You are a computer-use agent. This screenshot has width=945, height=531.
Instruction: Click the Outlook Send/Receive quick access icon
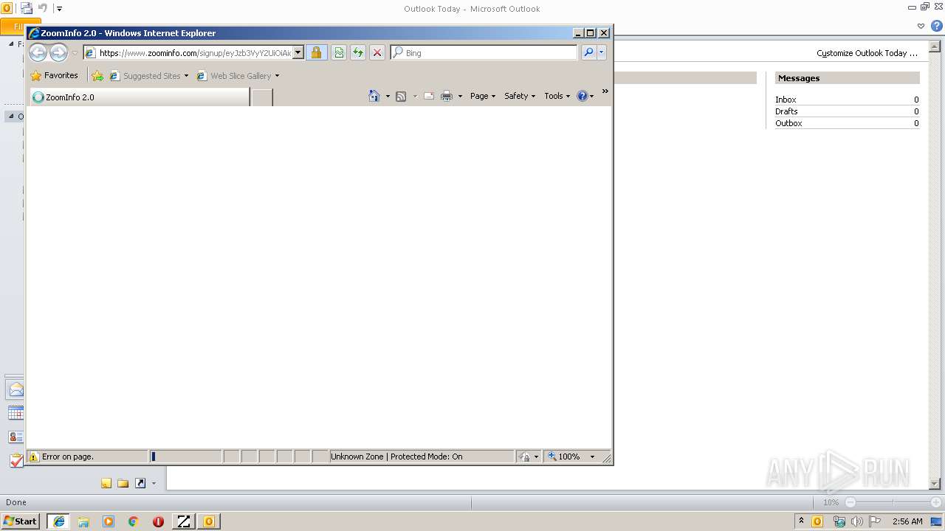pyautogui.click(x=27, y=9)
